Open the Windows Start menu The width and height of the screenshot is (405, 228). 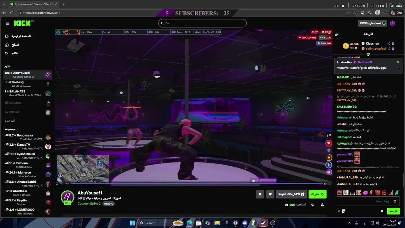pyautogui.click(x=133, y=223)
